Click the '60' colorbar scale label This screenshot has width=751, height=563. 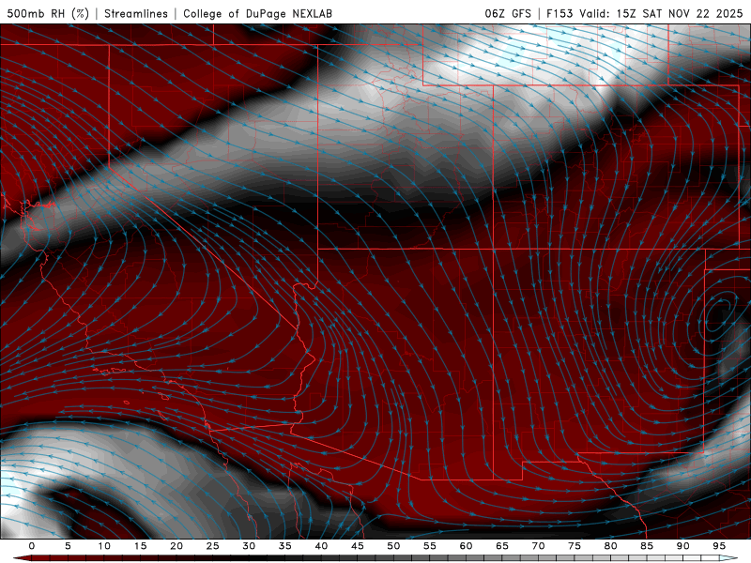click(466, 546)
